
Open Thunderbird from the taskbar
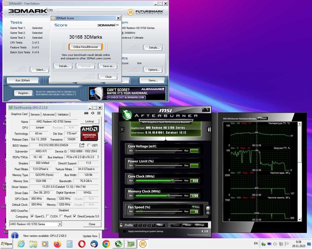pyautogui.click(x=94, y=244)
